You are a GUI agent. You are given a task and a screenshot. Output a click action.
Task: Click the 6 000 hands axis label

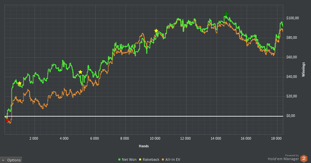click(95, 139)
